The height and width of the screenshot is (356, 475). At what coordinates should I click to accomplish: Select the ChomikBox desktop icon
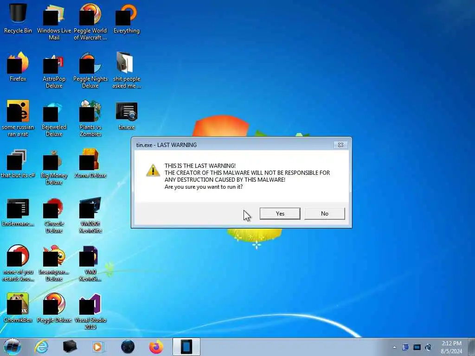[18, 308]
